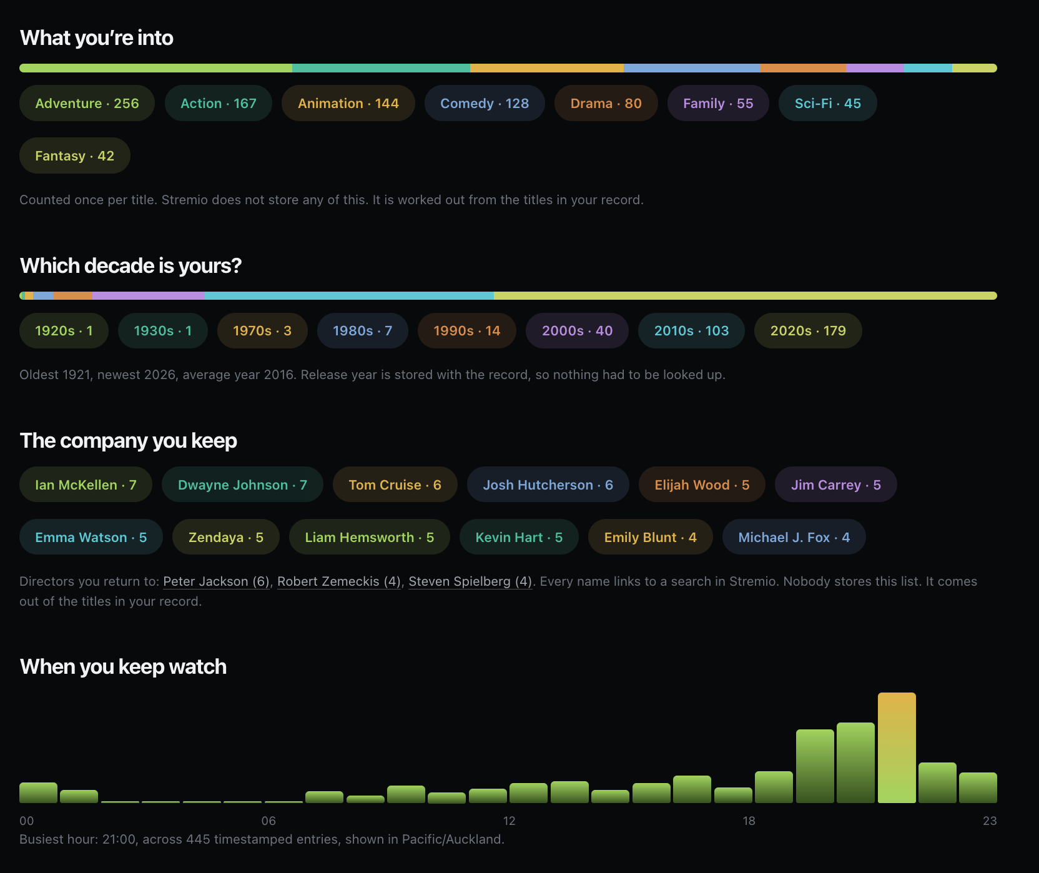This screenshot has width=1039, height=873.
Task: Click the first histogram bar for hour 00
Action: point(38,792)
